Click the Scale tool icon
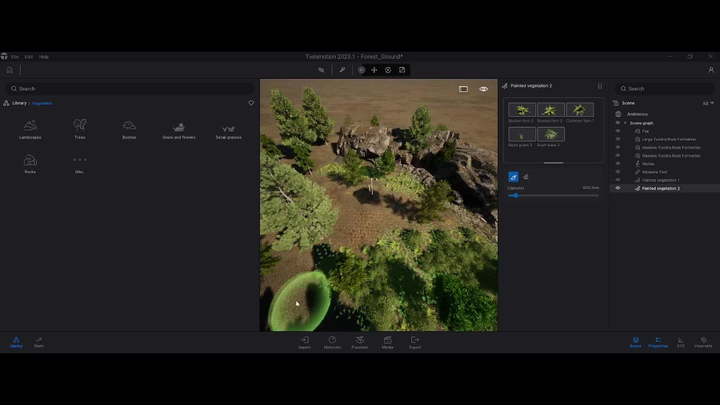The image size is (720, 405). [402, 70]
